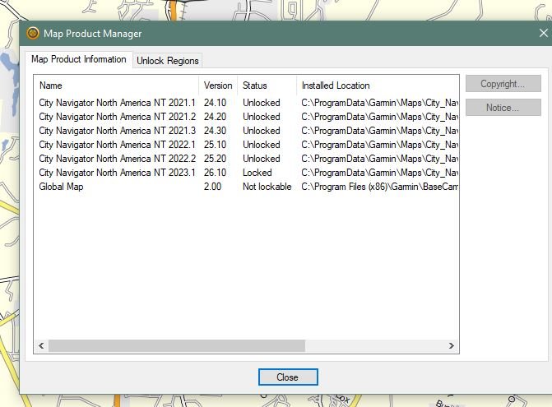Select City Navigator North America NT 2022.2
Screen dimensions: 552x407
117,159
